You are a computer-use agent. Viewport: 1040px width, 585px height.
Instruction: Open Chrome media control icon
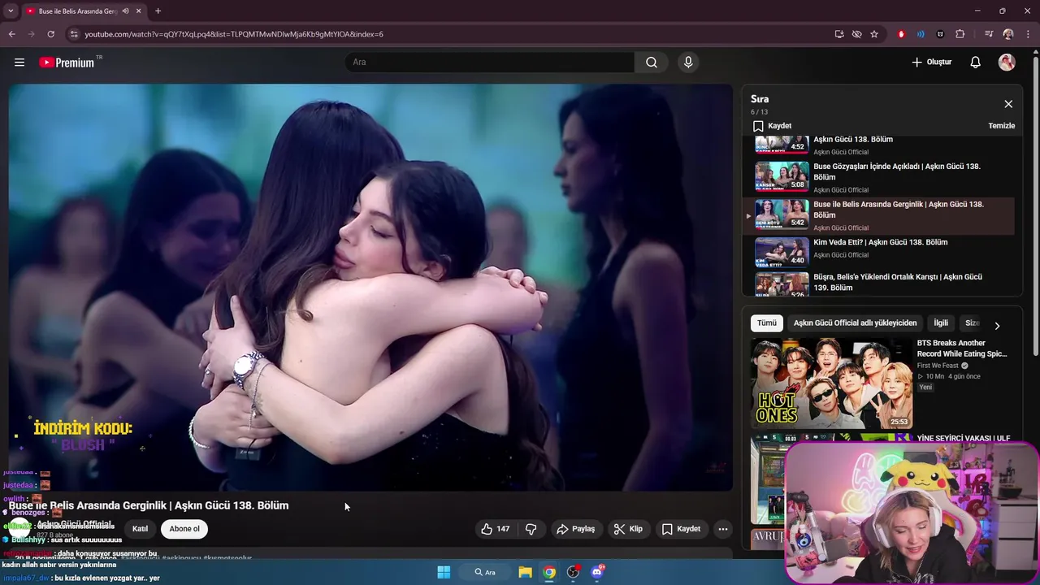click(x=989, y=34)
